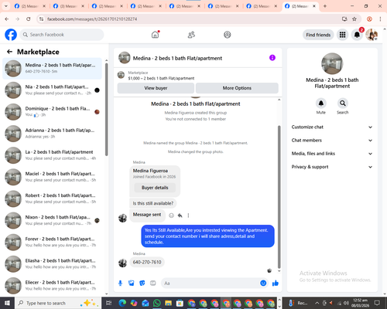Mute the conversation with the bell icon

click(x=320, y=104)
